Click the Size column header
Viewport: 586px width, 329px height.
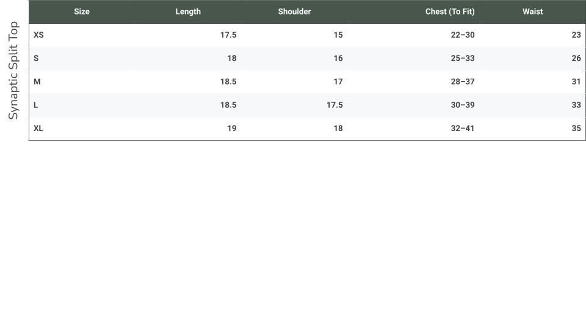(x=82, y=12)
